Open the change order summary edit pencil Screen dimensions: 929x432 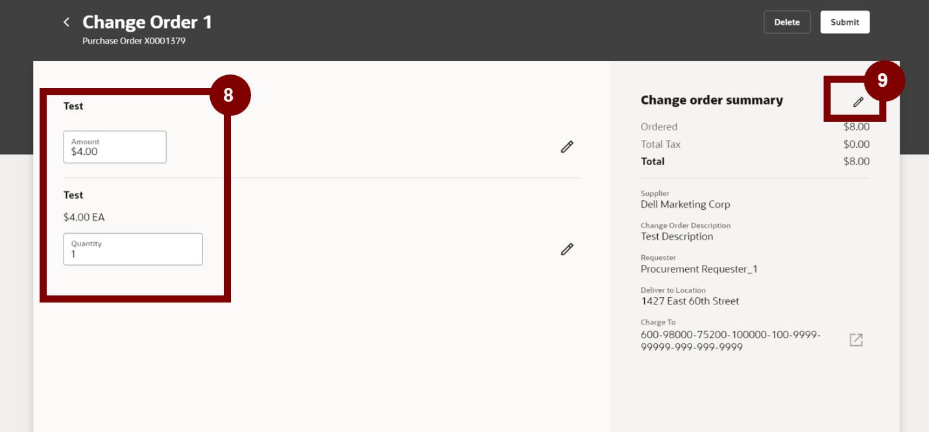tap(858, 102)
